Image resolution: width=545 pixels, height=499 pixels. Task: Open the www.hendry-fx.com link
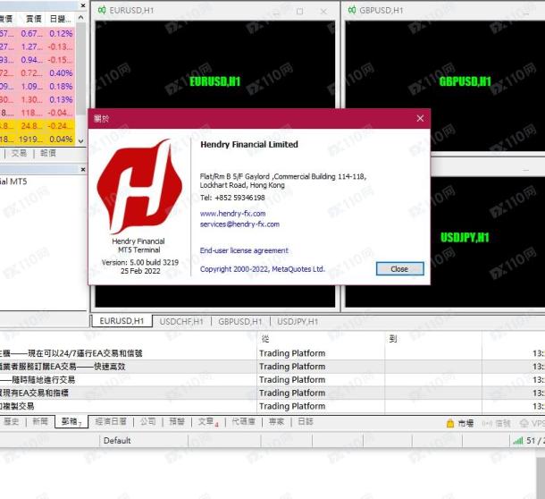(x=232, y=214)
